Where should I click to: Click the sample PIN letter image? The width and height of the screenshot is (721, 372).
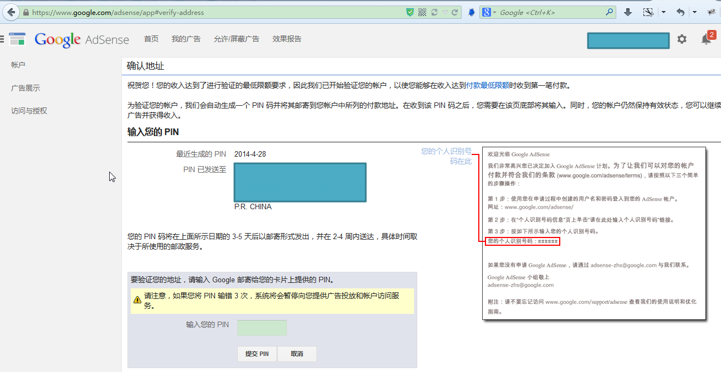tap(594, 233)
